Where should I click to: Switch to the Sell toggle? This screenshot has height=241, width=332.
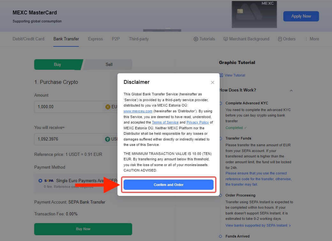tap(109, 65)
